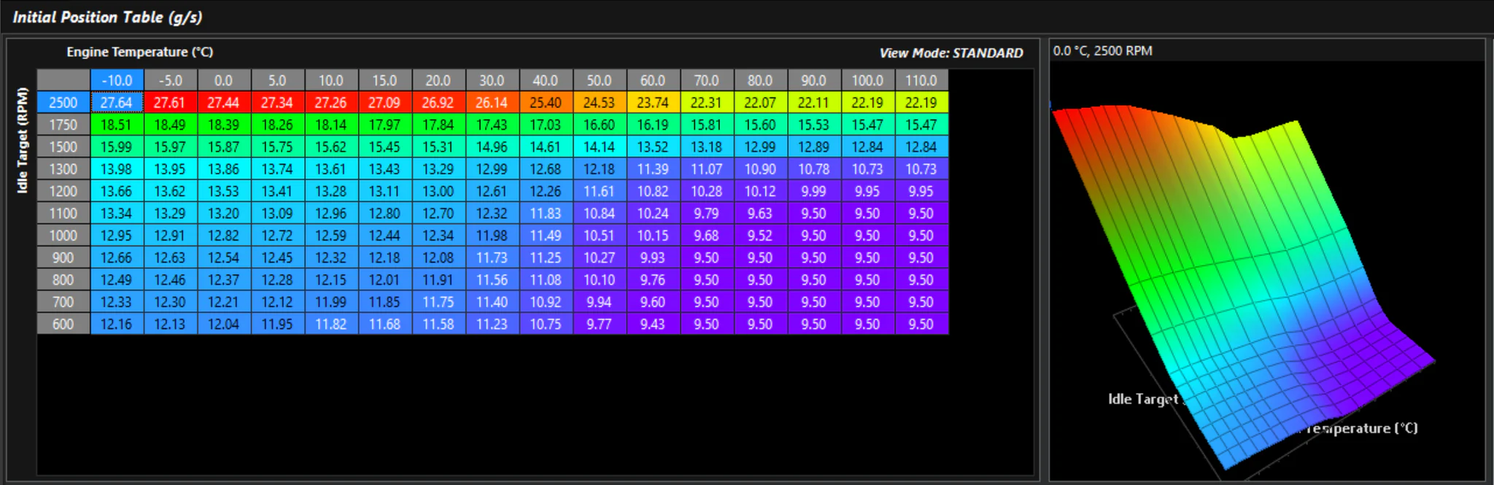Click the orange cell 25.40
The image size is (1494, 485).
546,103
